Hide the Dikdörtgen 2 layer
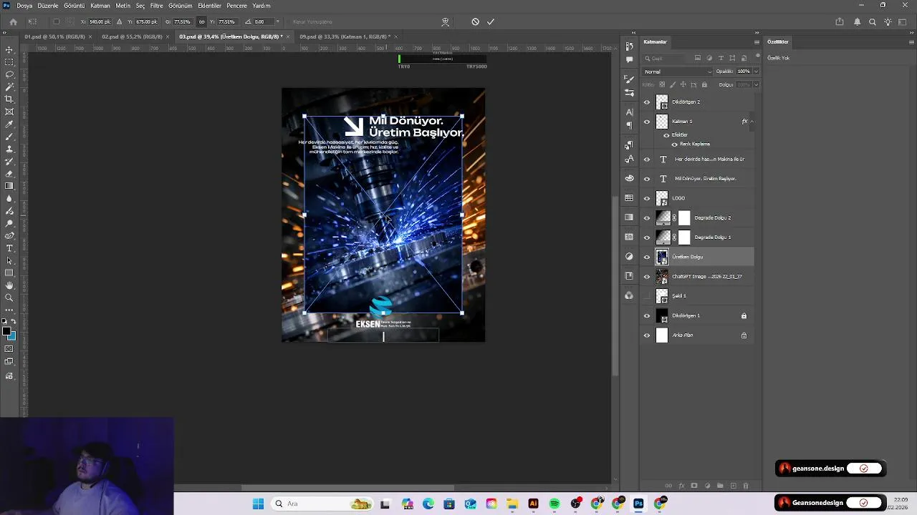 click(x=647, y=102)
